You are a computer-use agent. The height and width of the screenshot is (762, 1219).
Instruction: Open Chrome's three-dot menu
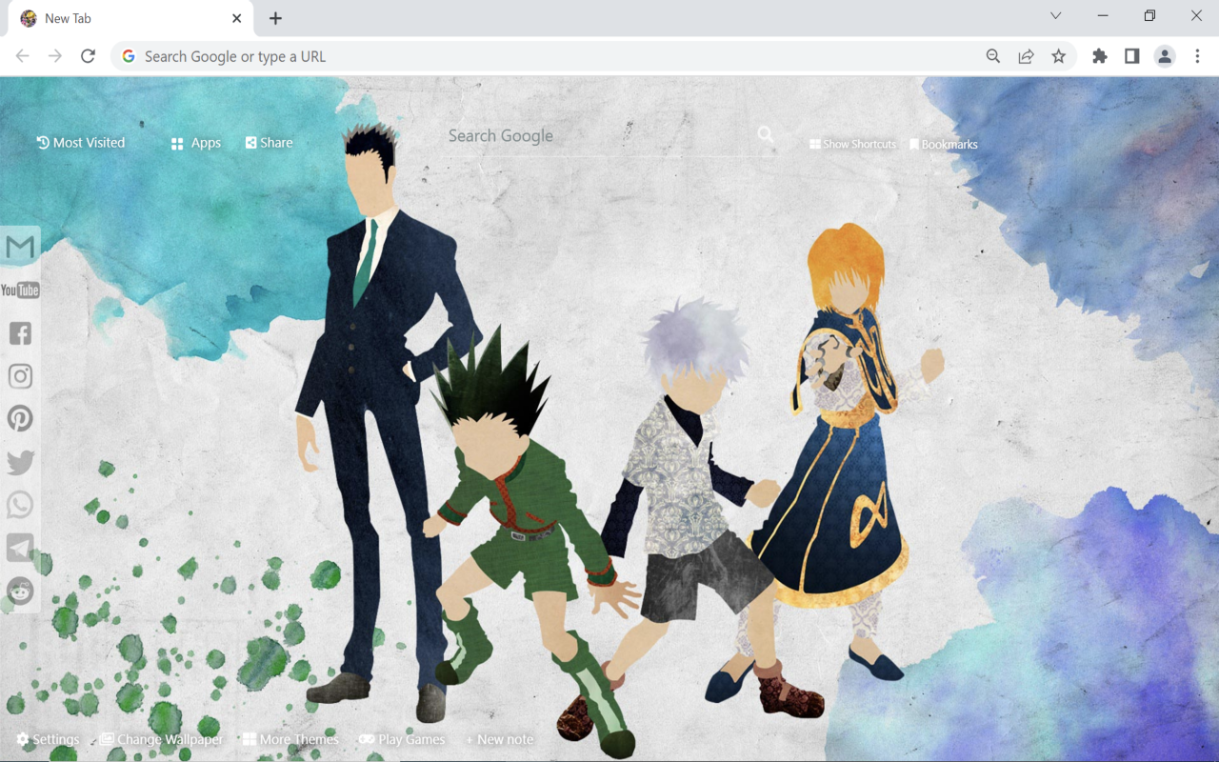tap(1197, 56)
